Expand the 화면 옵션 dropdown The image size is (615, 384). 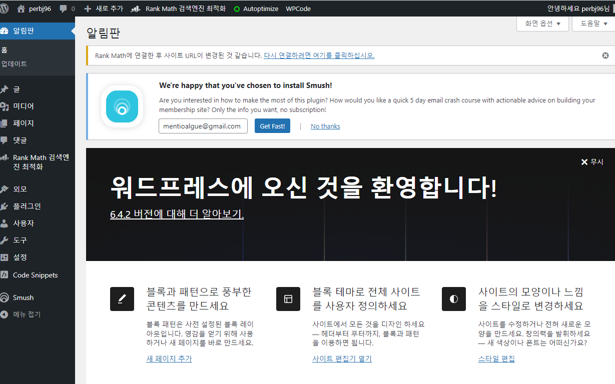[x=542, y=23]
